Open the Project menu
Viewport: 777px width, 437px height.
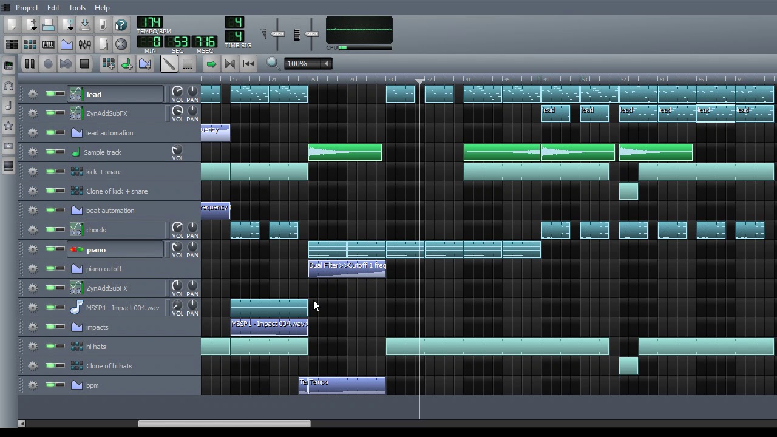pyautogui.click(x=27, y=8)
